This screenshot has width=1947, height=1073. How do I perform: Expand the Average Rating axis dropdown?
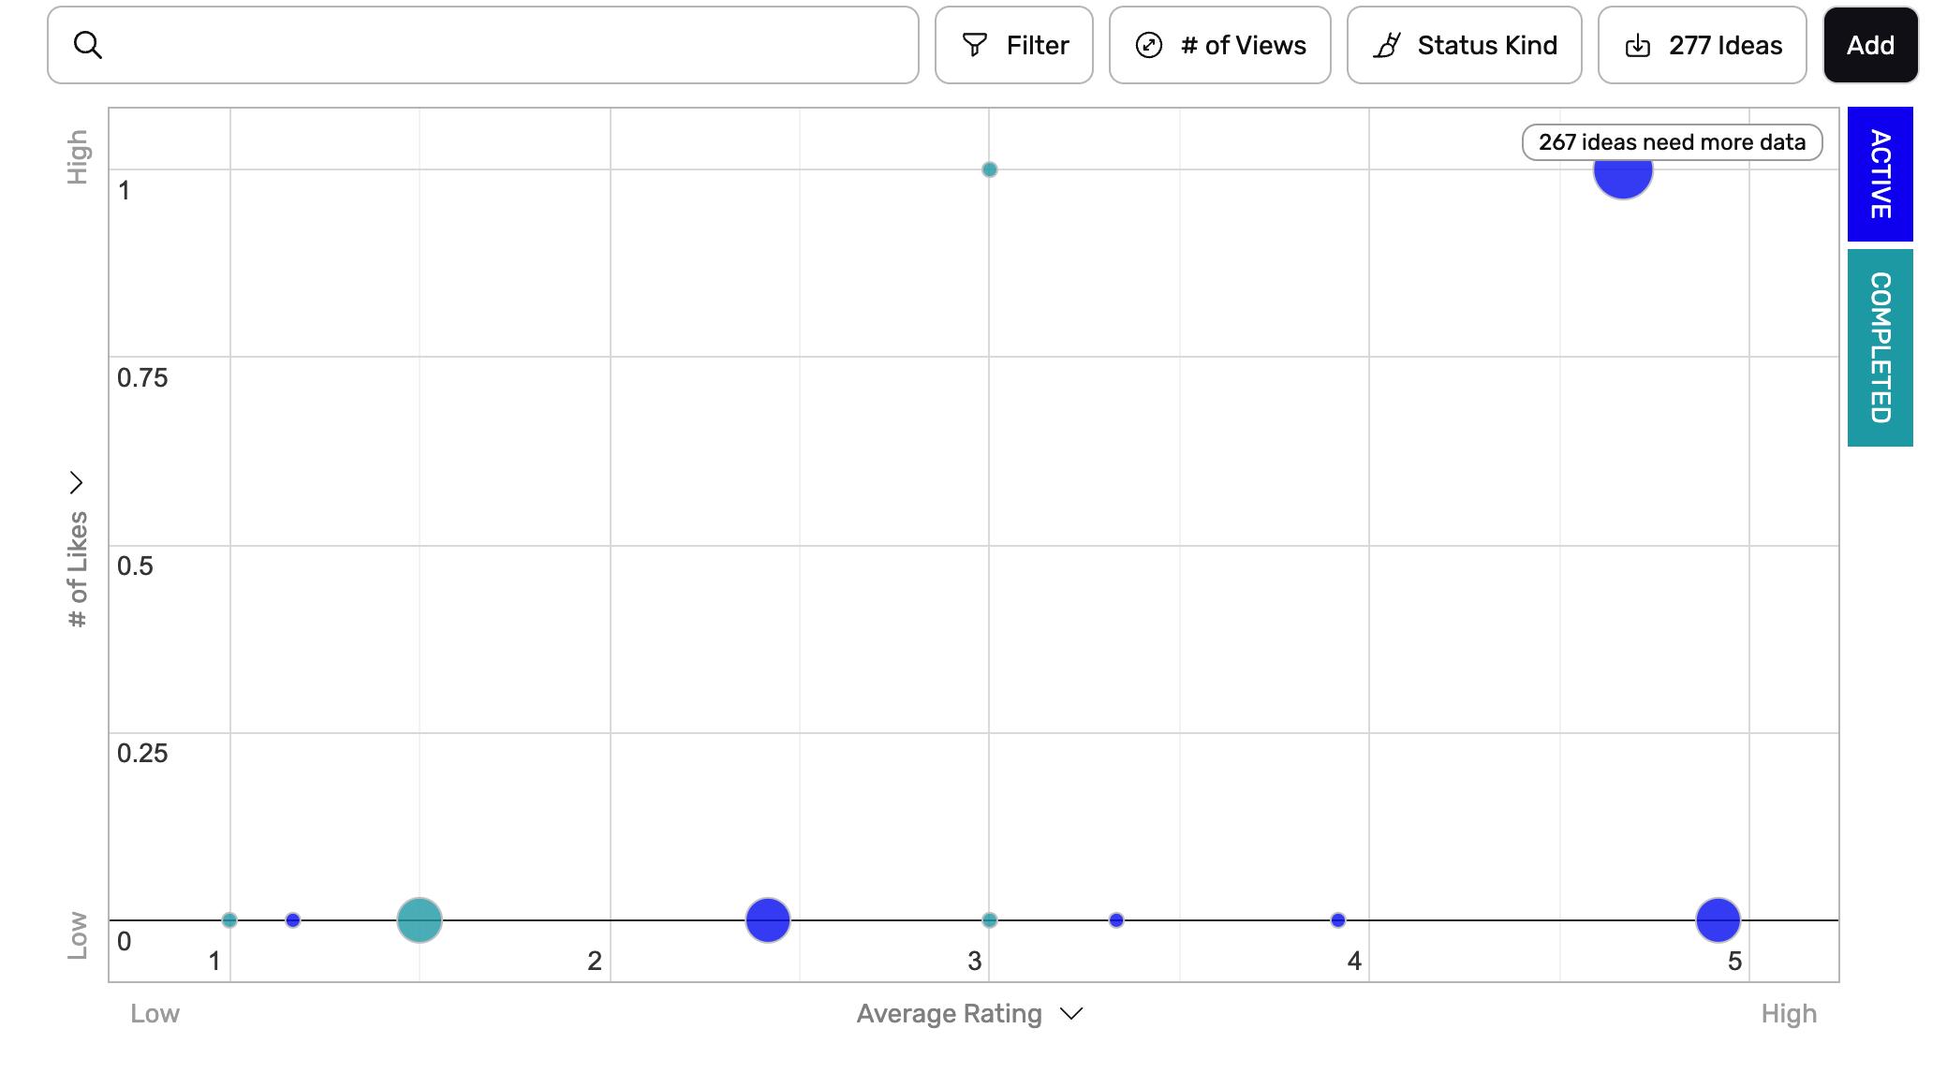click(x=1071, y=1013)
